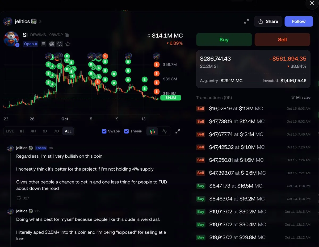Click the green Buy button
The image size is (319, 247).
(224, 40)
